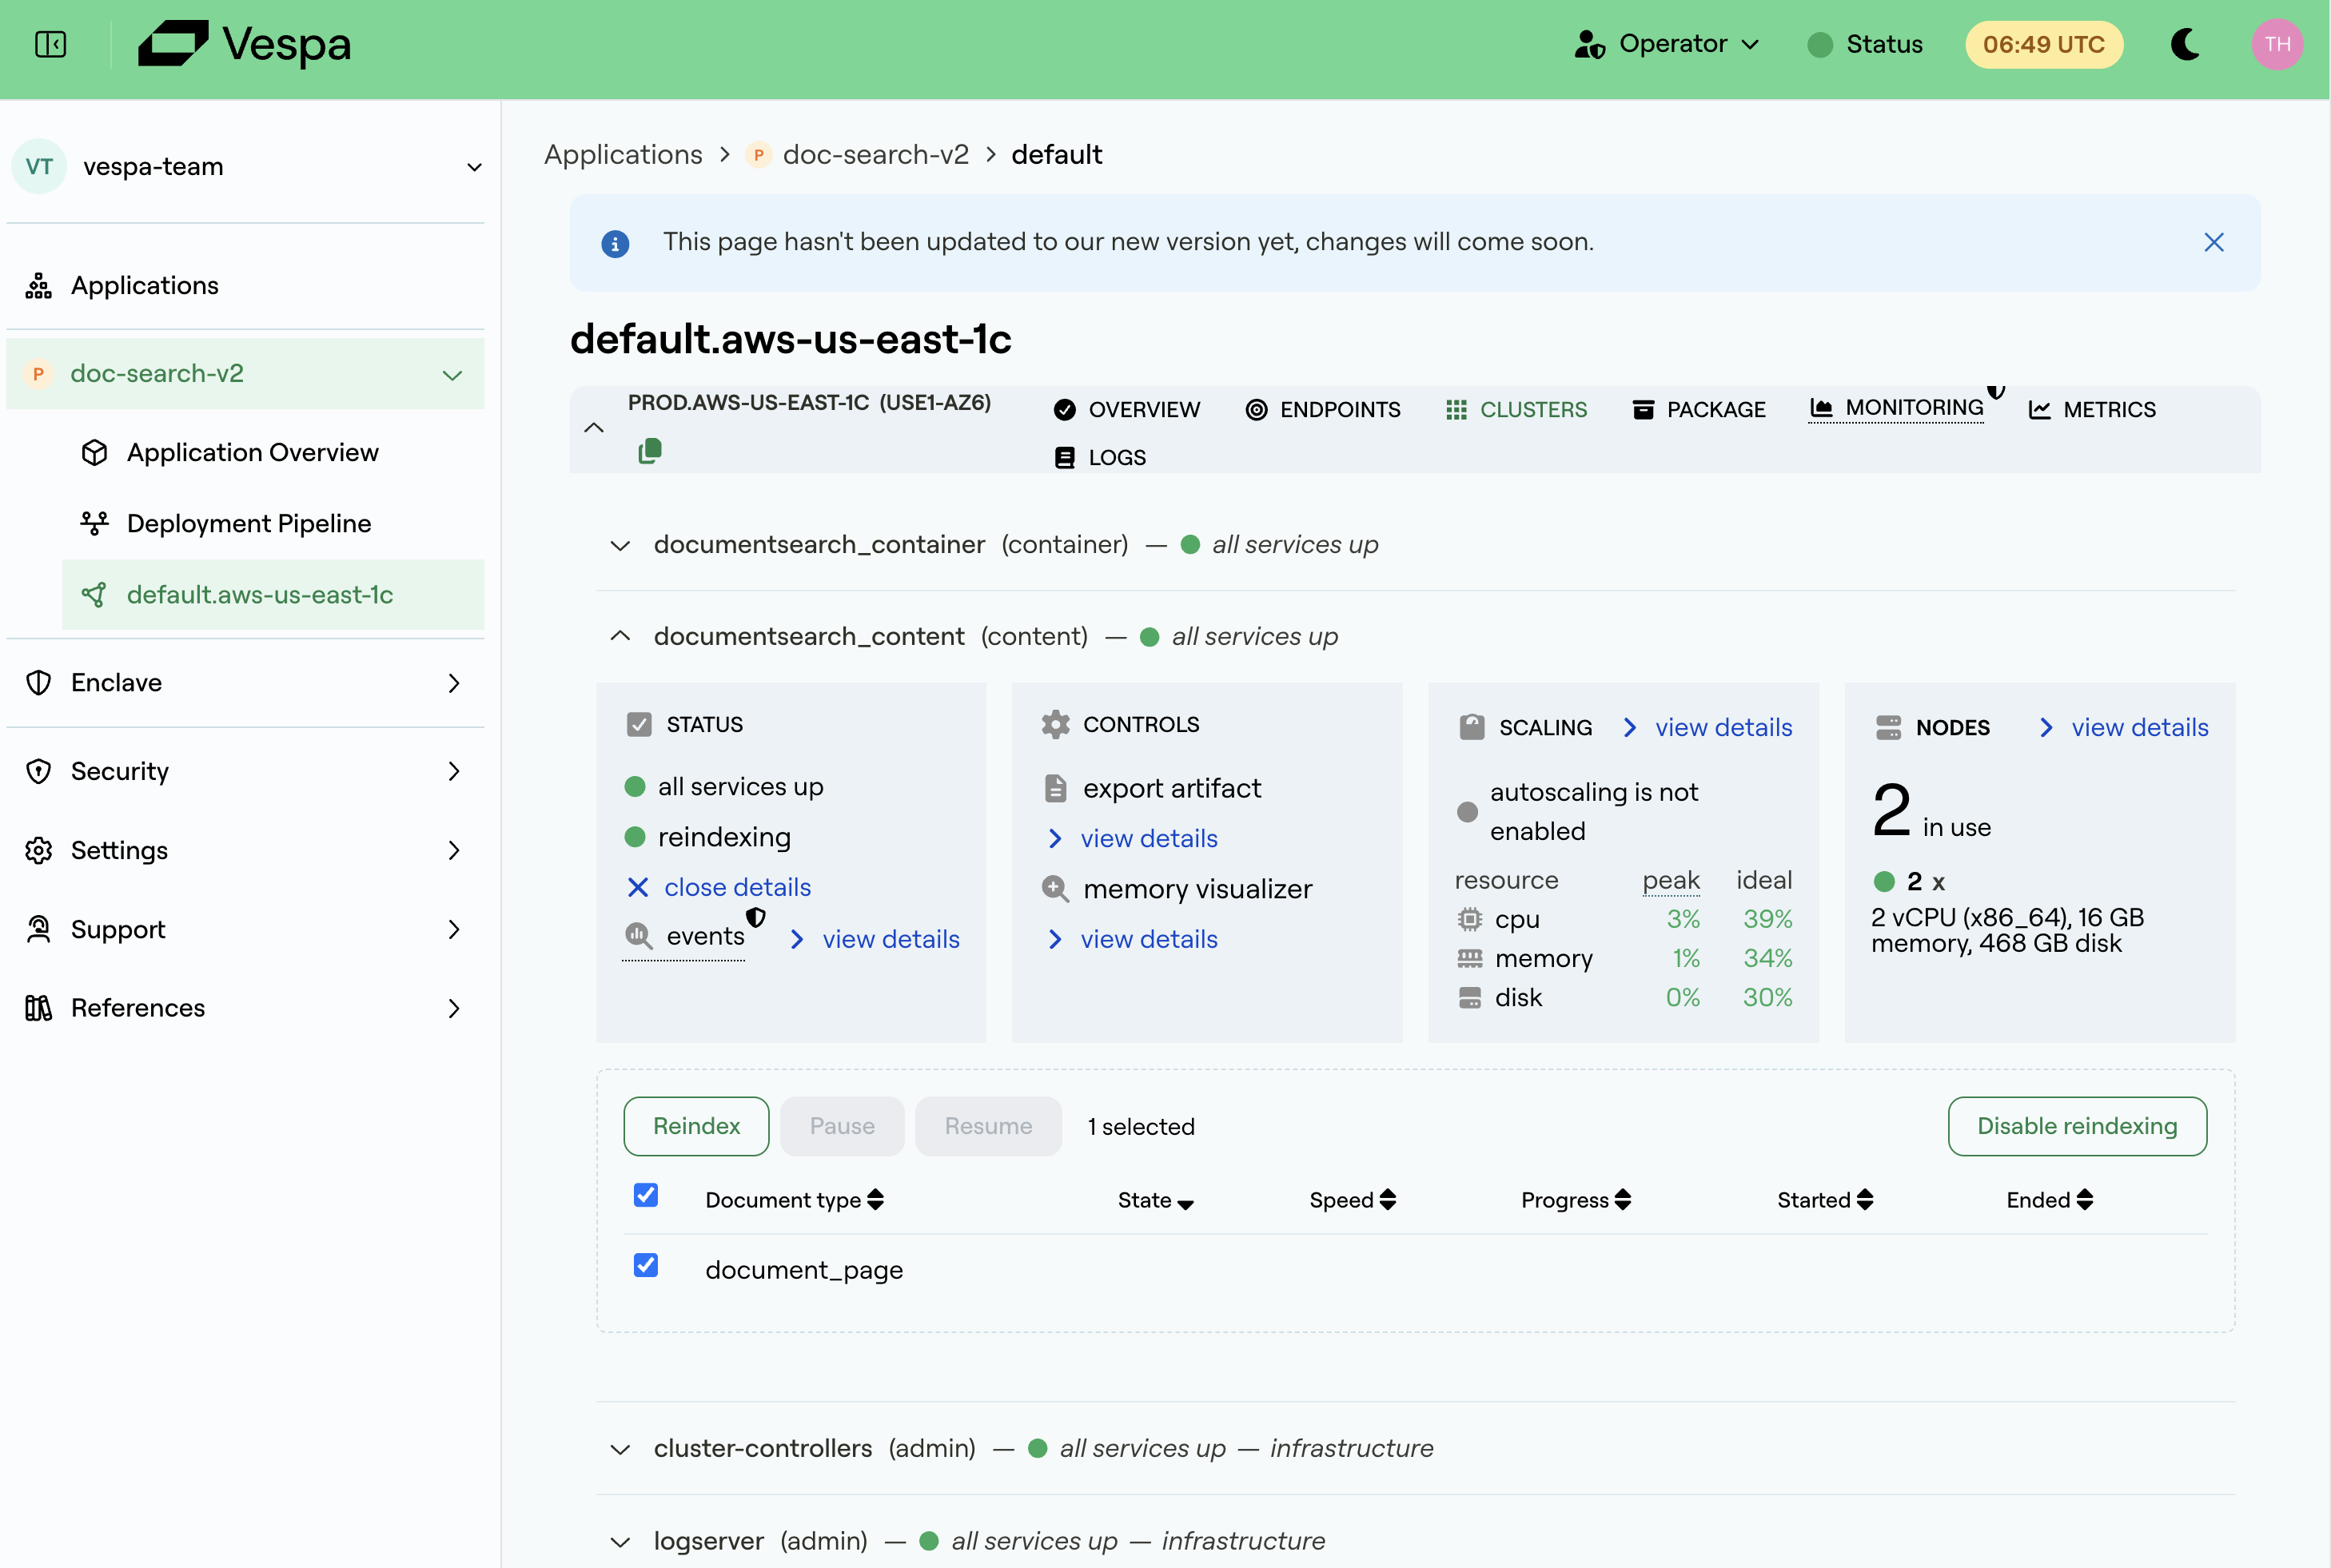Click the Applications sidebar icon
Viewport: 2331px width, 1568px height.
click(38, 285)
